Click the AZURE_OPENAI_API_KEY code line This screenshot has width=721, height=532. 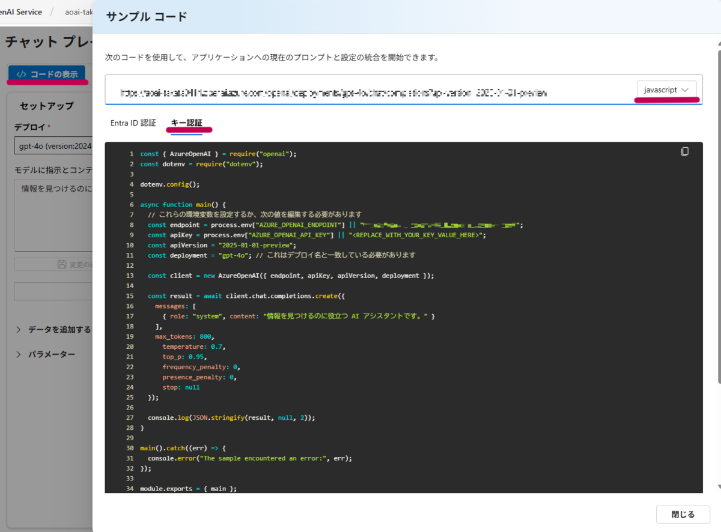[317, 235]
